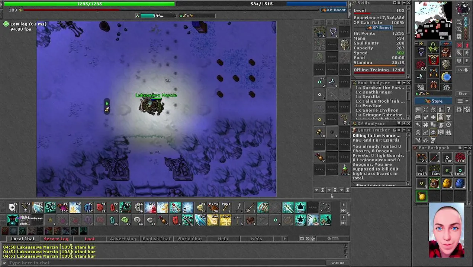Show more chat tabs with the arrow
This screenshot has width=473, height=267.
[285, 239]
